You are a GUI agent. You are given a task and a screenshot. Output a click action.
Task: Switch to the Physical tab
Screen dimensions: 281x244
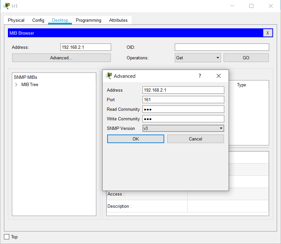(16, 20)
